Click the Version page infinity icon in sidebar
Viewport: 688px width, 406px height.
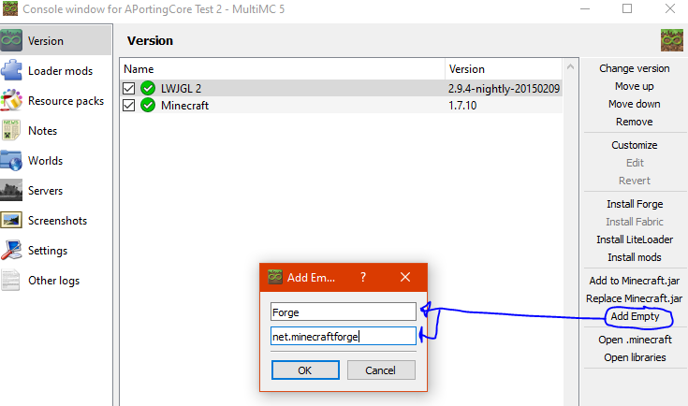click(11, 40)
